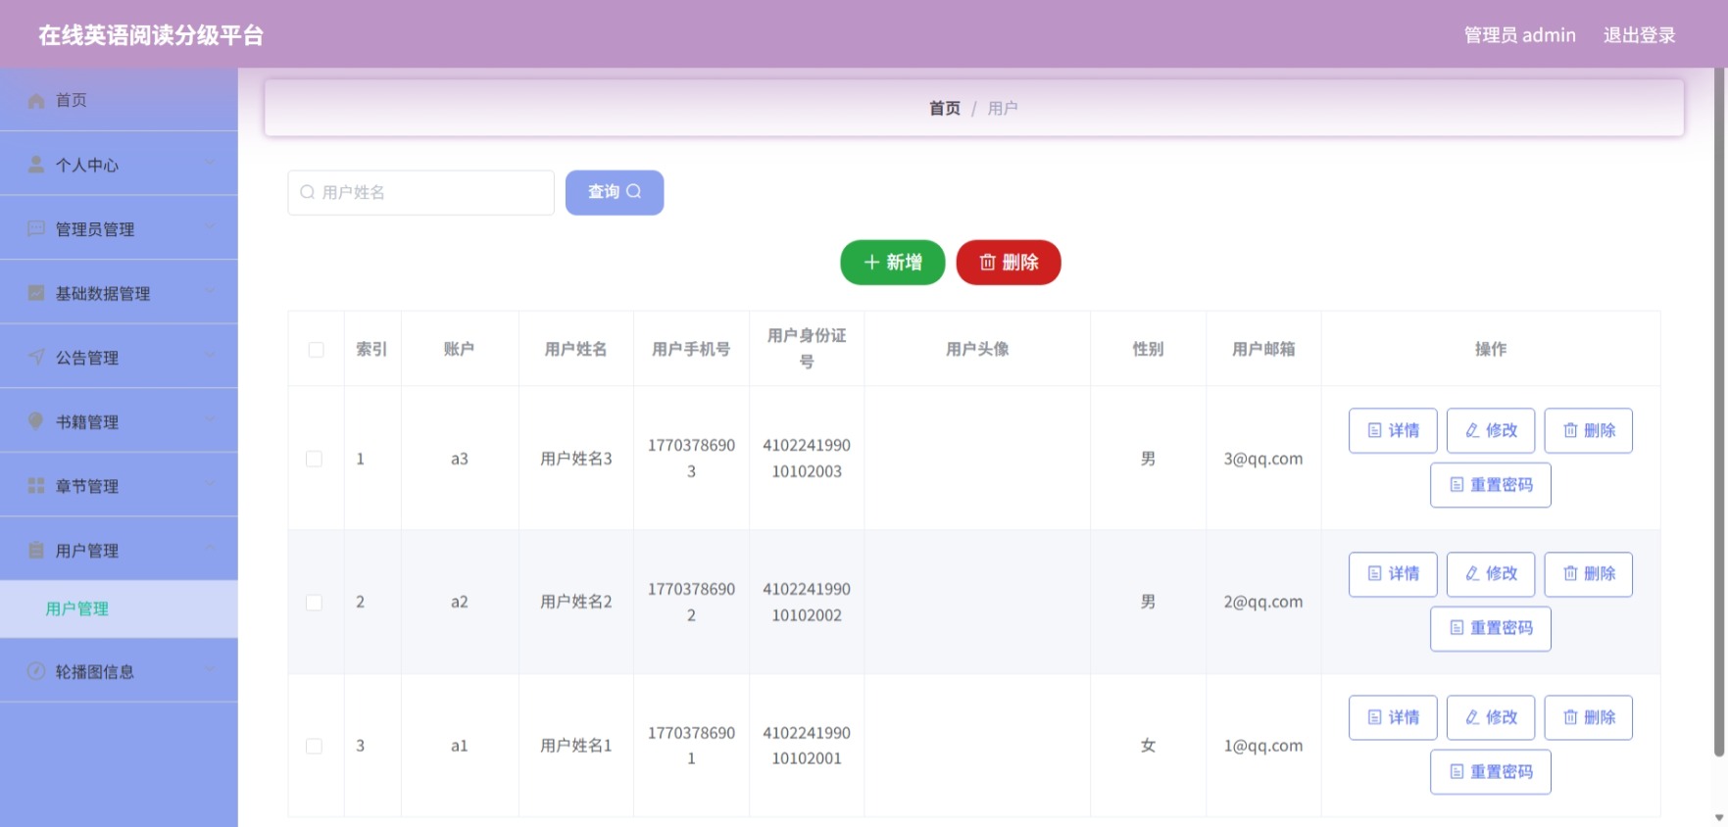Click the person icon beside 个人中心
The width and height of the screenshot is (1728, 827).
[36, 165]
